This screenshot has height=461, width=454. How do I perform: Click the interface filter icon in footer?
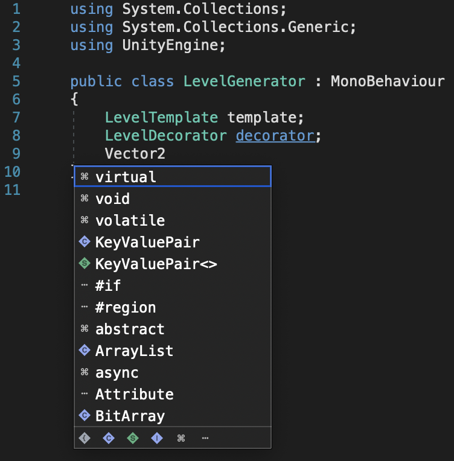point(157,438)
